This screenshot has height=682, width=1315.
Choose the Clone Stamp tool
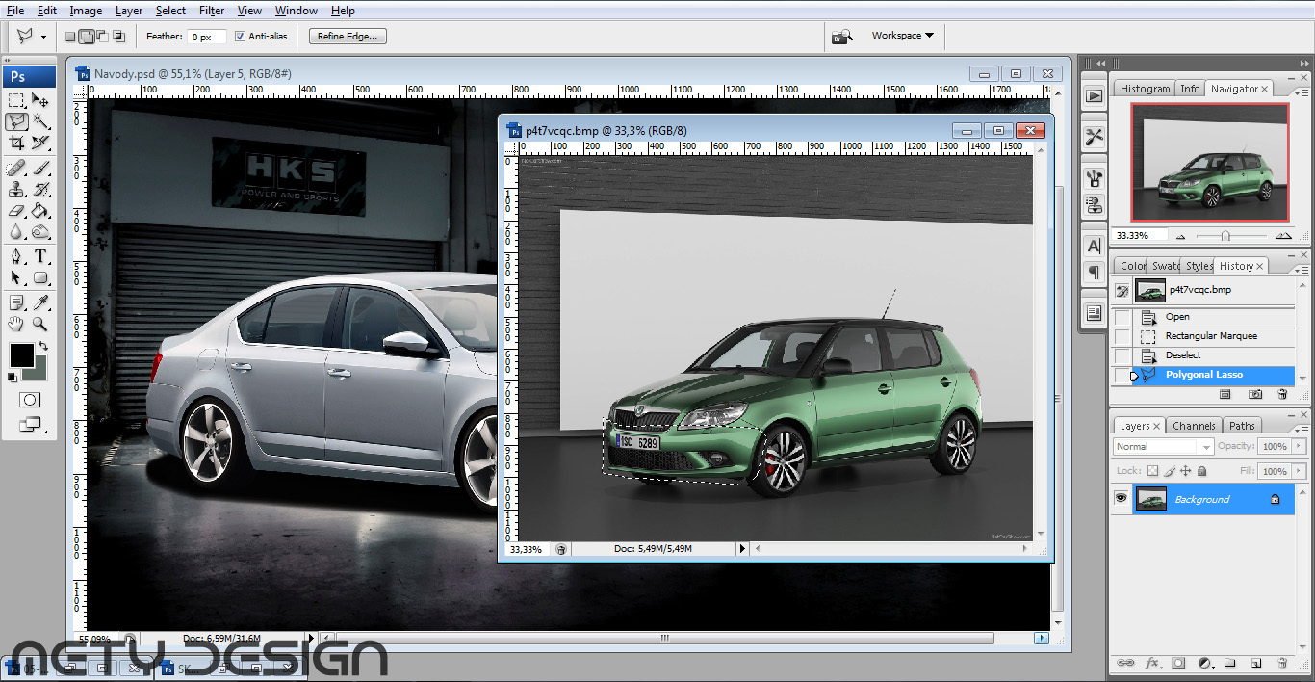[16, 189]
